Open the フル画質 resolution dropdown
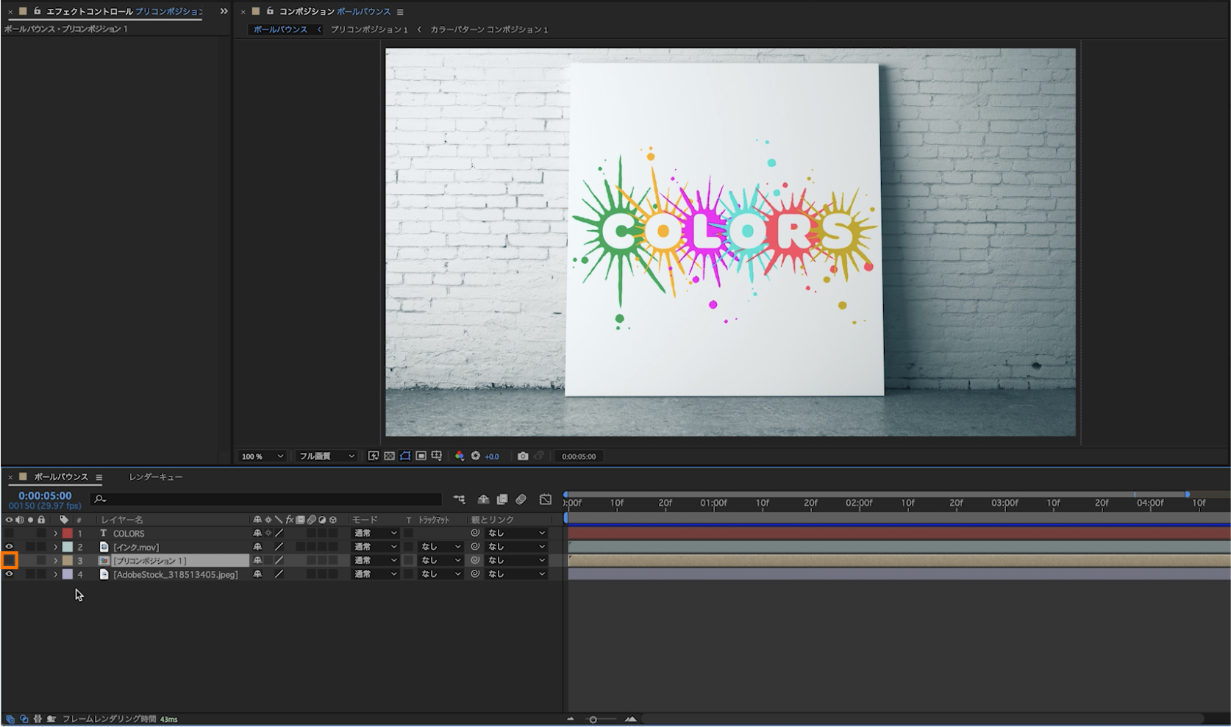Image resolution: width=1231 pixels, height=727 pixels. point(327,456)
